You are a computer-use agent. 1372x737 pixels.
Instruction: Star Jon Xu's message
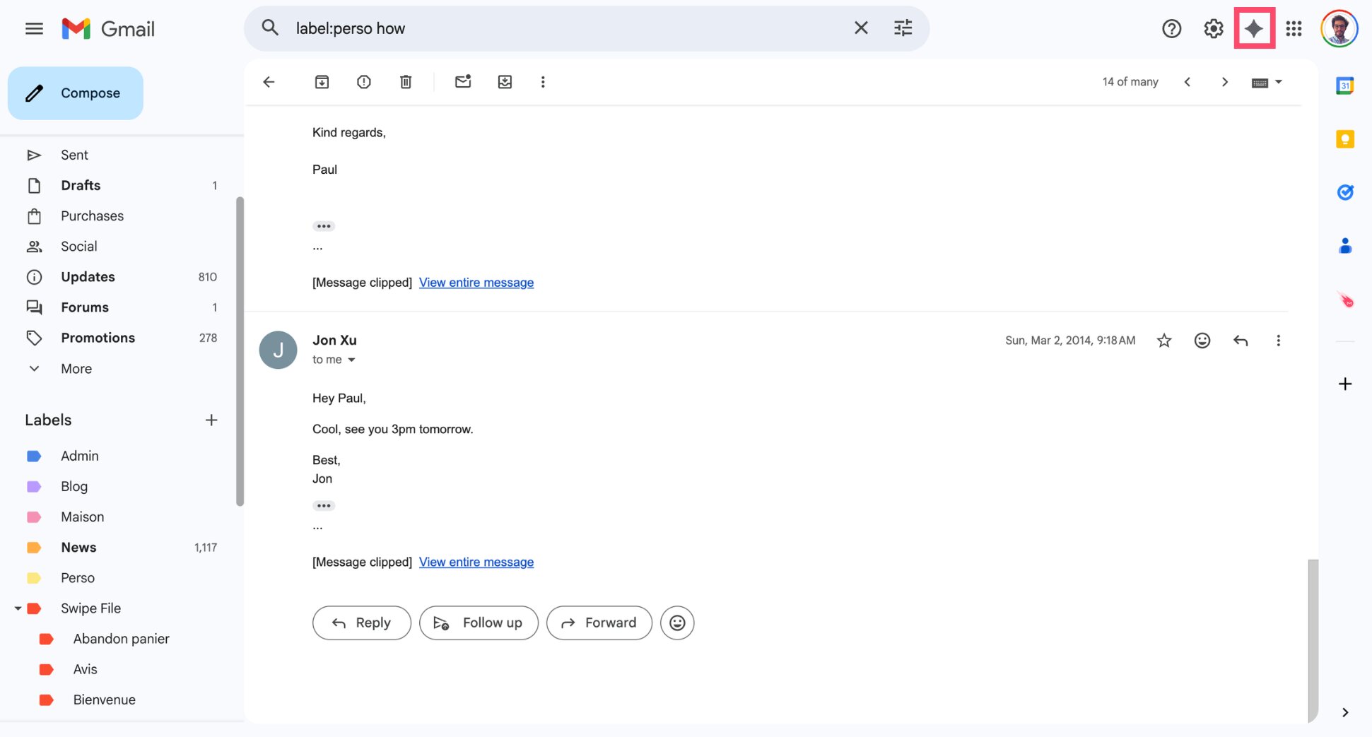pyautogui.click(x=1163, y=340)
